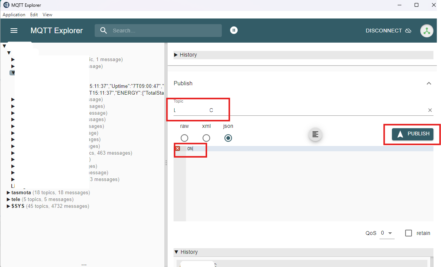The image size is (441, 267).
Task: Click the panel splitter drag handle
Action: 166,163
